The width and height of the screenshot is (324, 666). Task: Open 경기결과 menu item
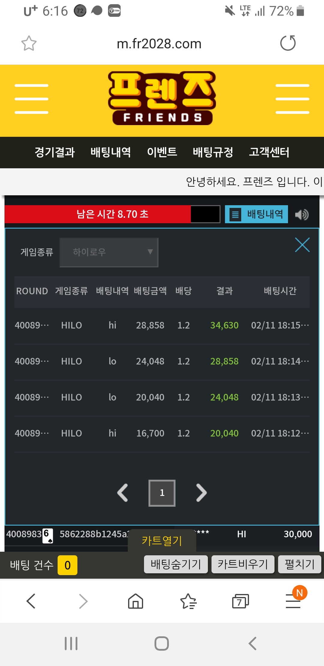(x=55, y=152)
